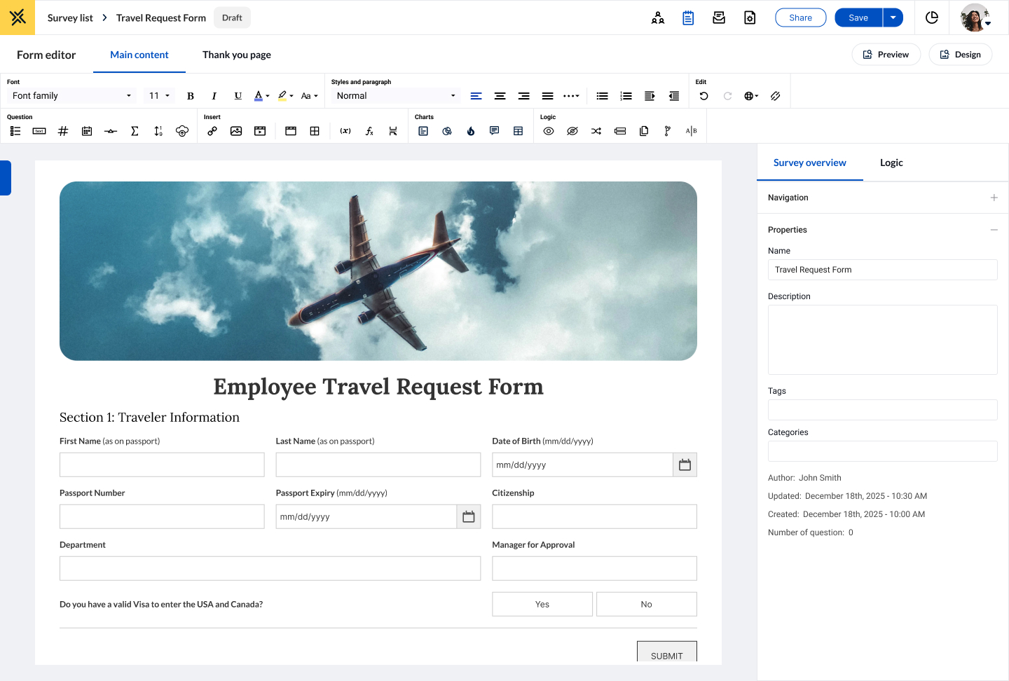Open the Normal paragraph style dropdown
The height and width of the screenshot is (681, 1009).
396,96
